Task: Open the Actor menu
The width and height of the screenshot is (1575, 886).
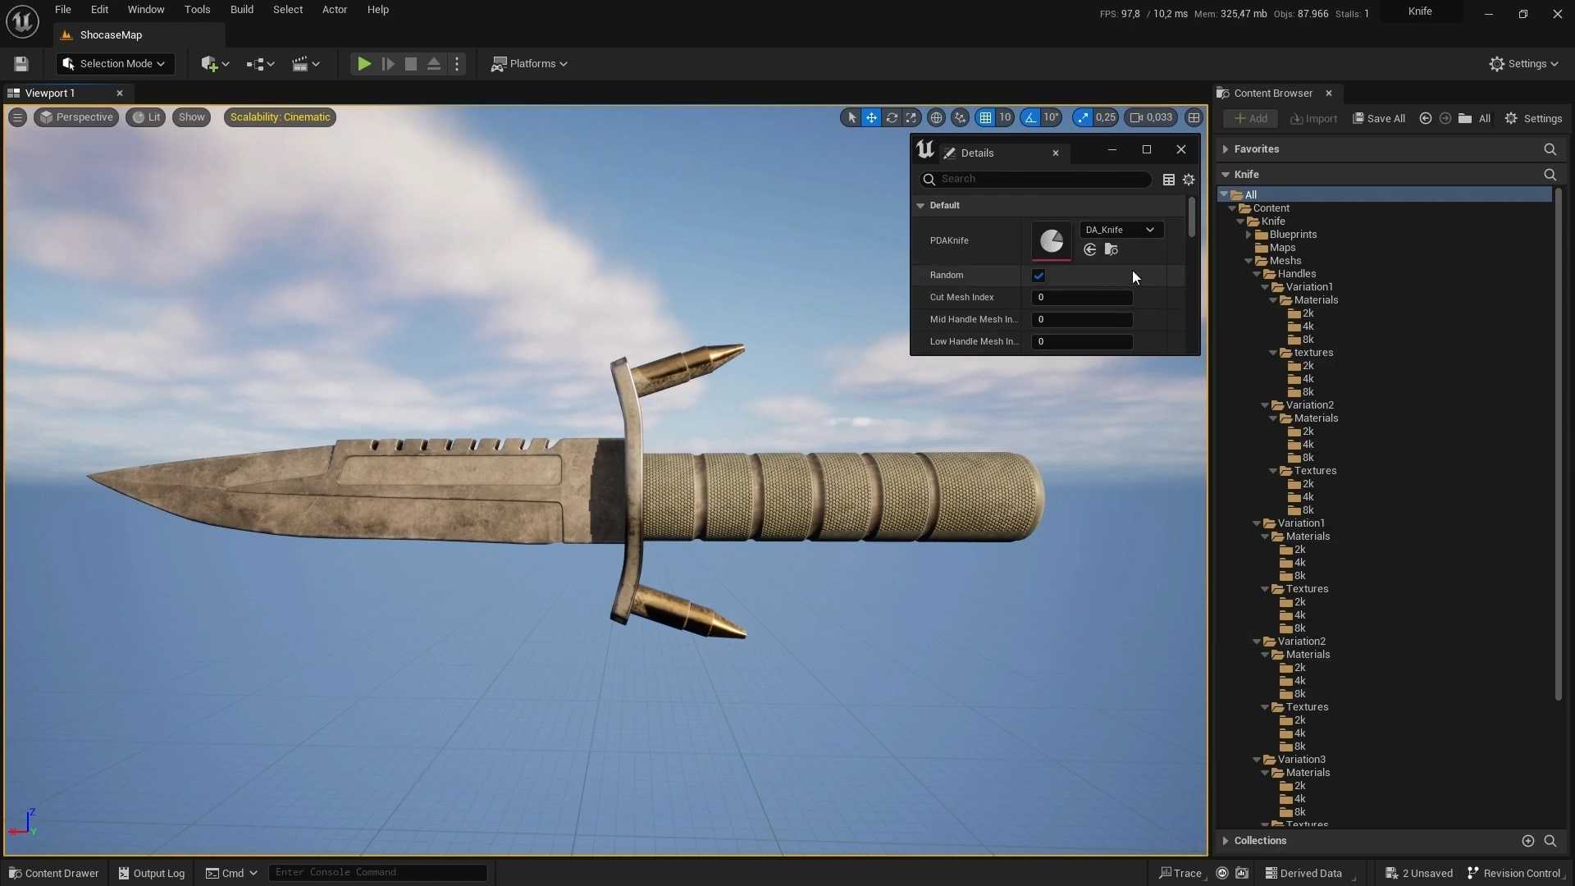Action: 334,10
